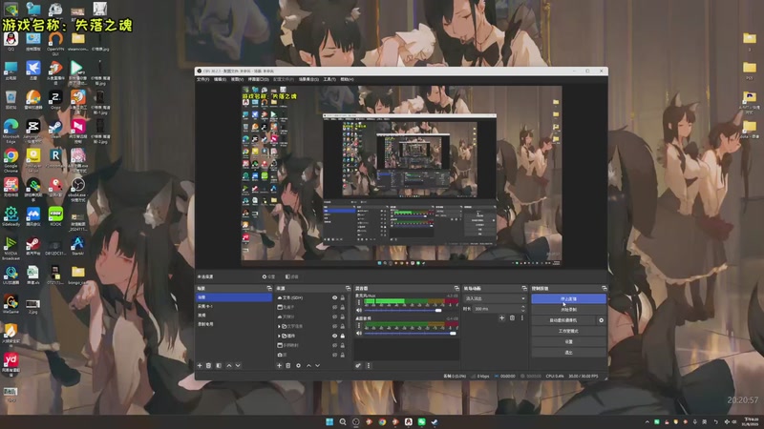Open the 视图(V) menu
The width and height of the screenshot is (764, 429).
coord(237,79)
